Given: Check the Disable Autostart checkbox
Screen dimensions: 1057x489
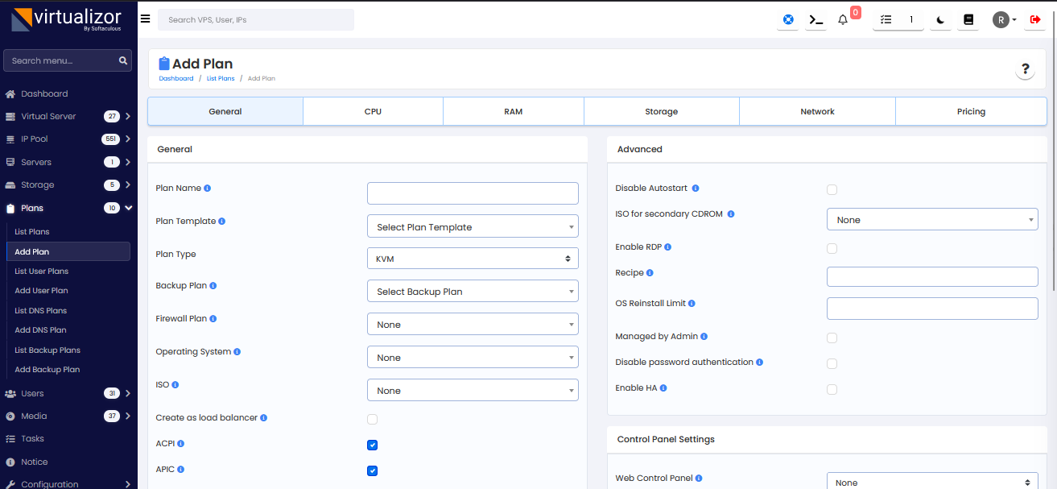Looking at the screenshot, I should 832,189.
